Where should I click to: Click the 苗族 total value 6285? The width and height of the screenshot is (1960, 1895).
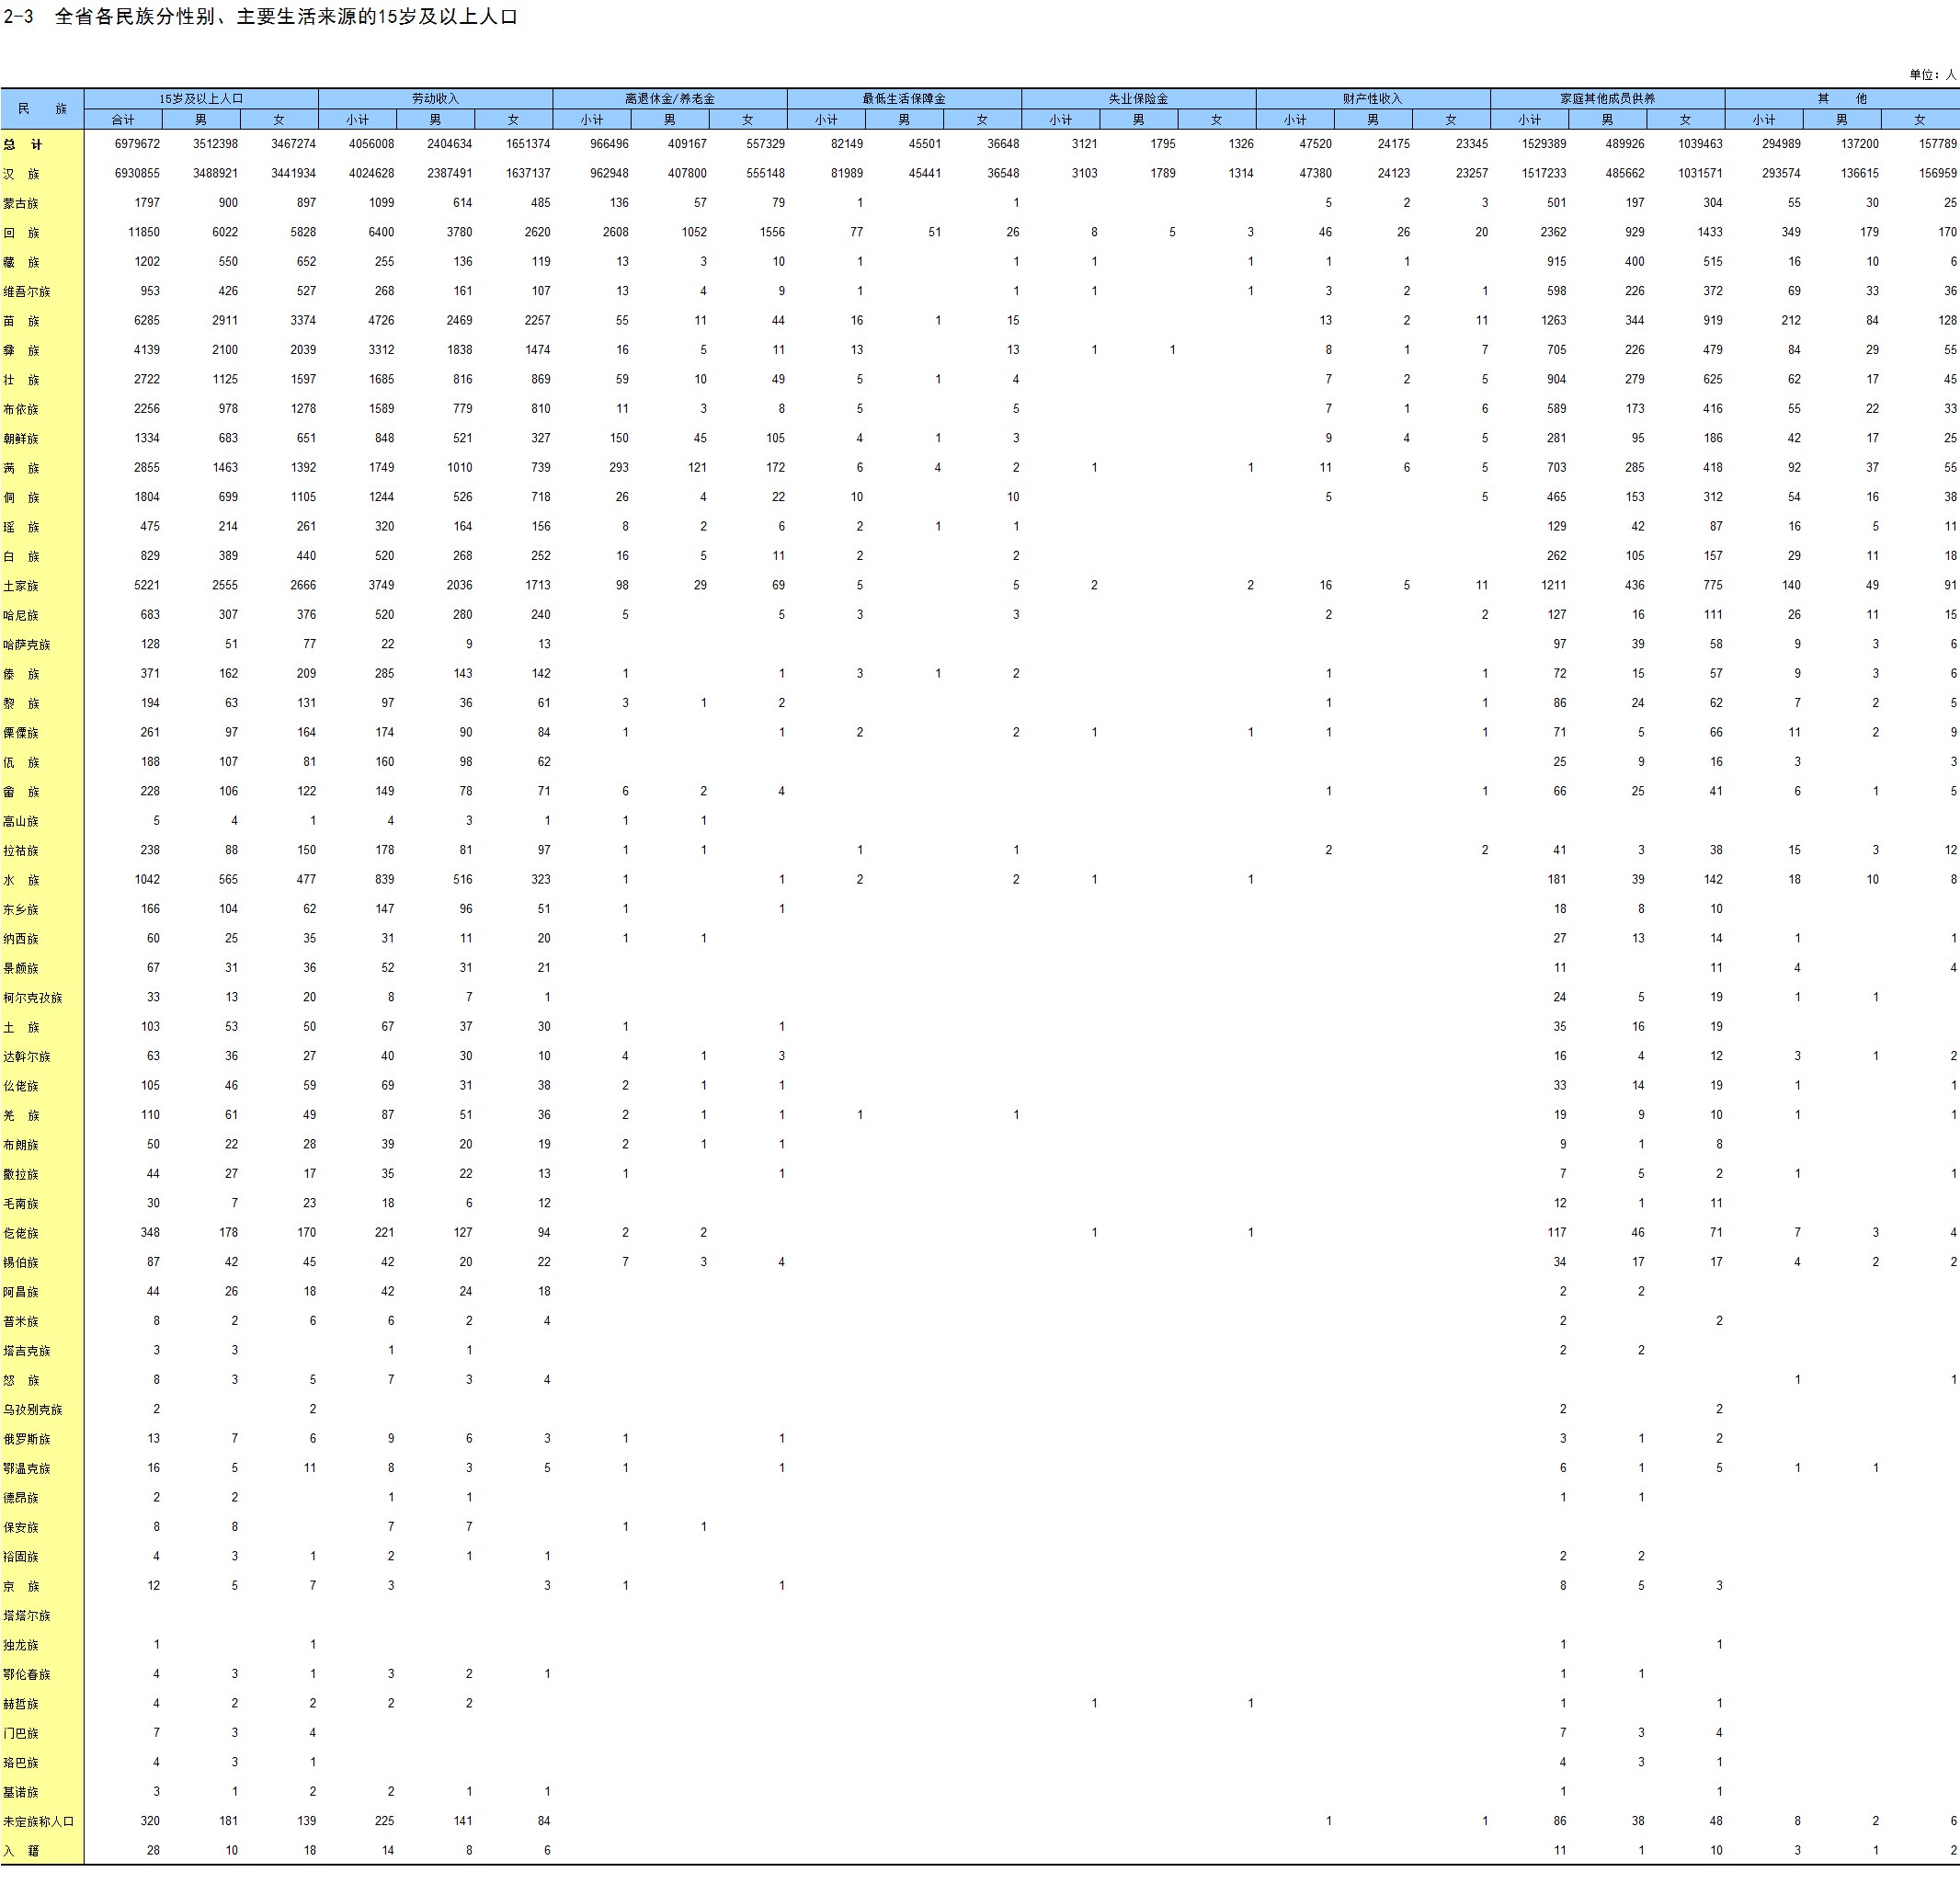point(147,321)
